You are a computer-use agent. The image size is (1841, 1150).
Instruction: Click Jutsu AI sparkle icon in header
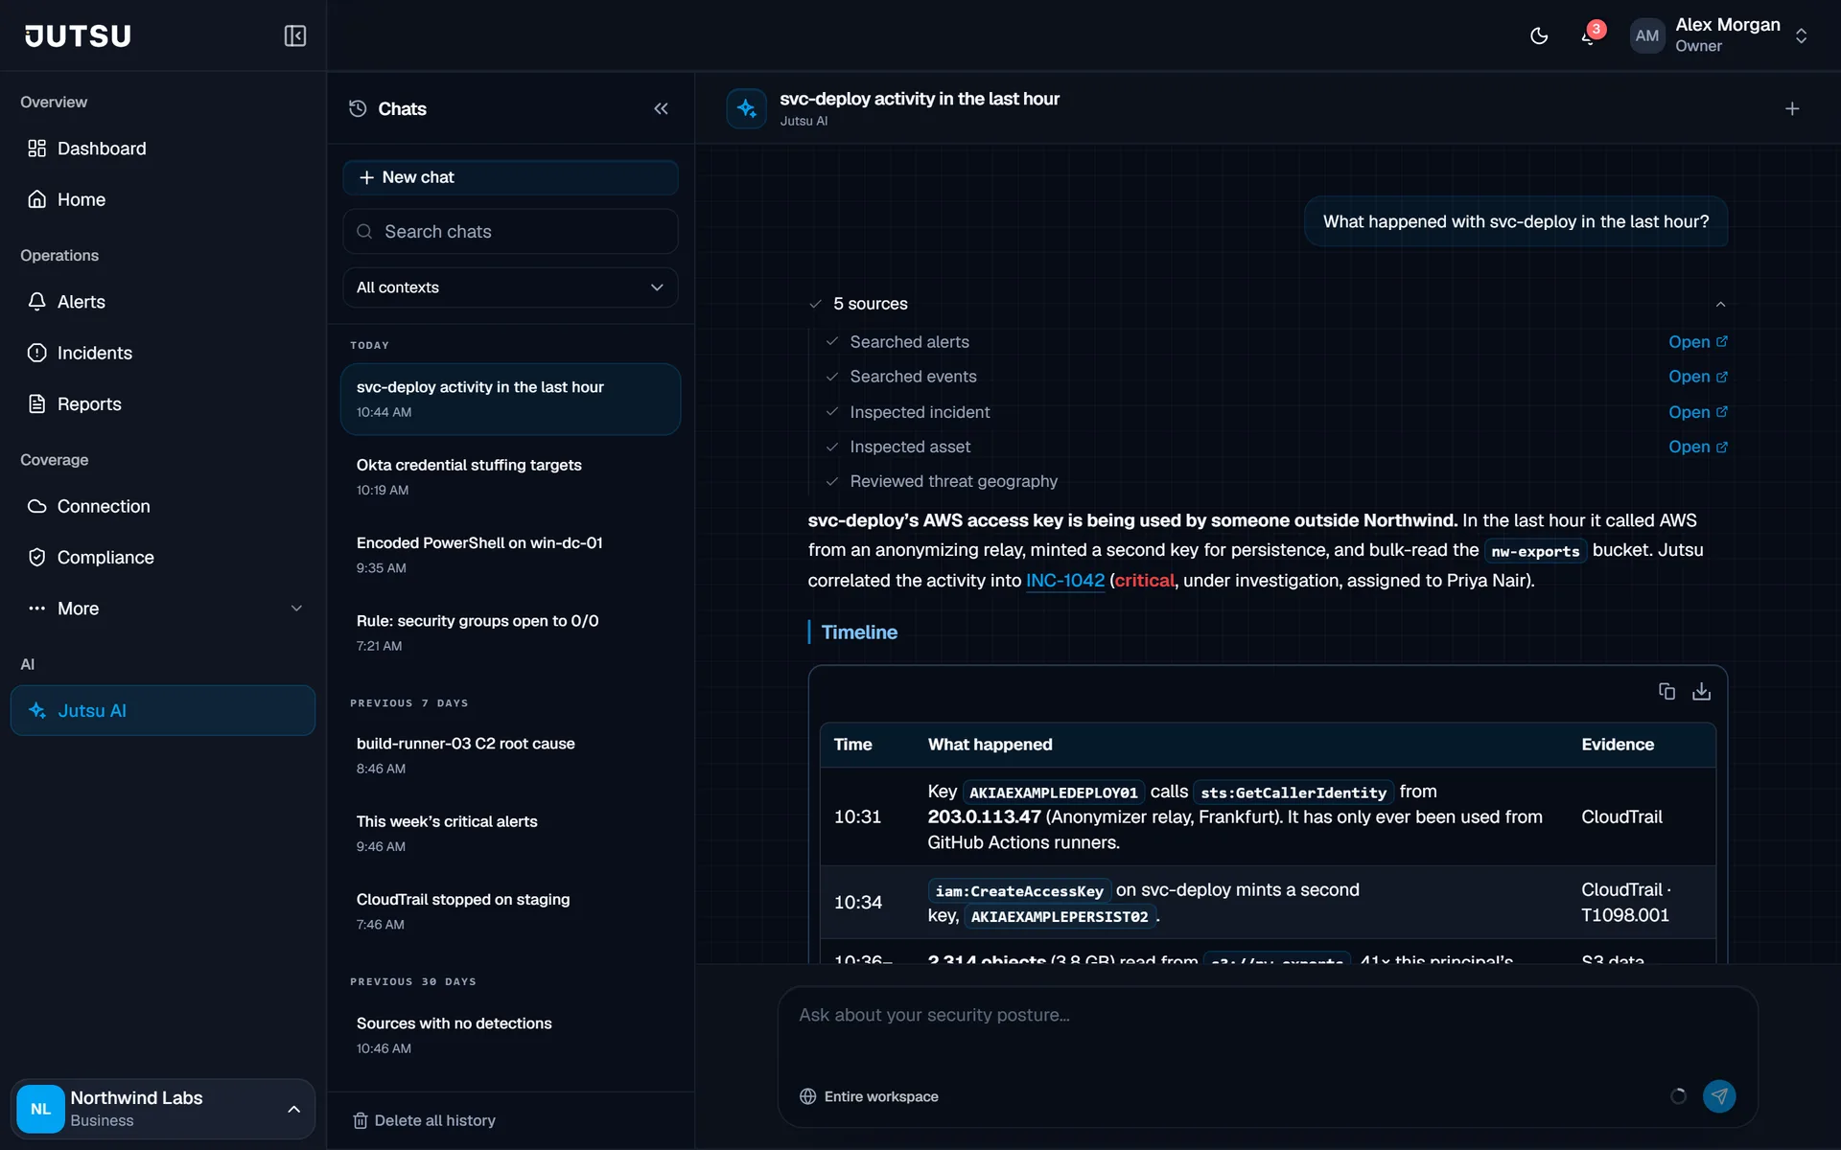click(746, 108)
